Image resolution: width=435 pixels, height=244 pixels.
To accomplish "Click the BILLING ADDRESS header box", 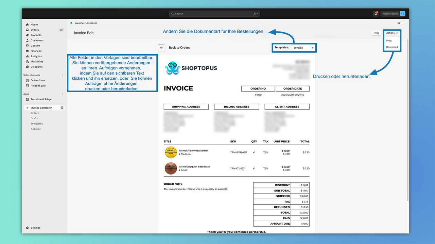I will [x=237, y=107].
